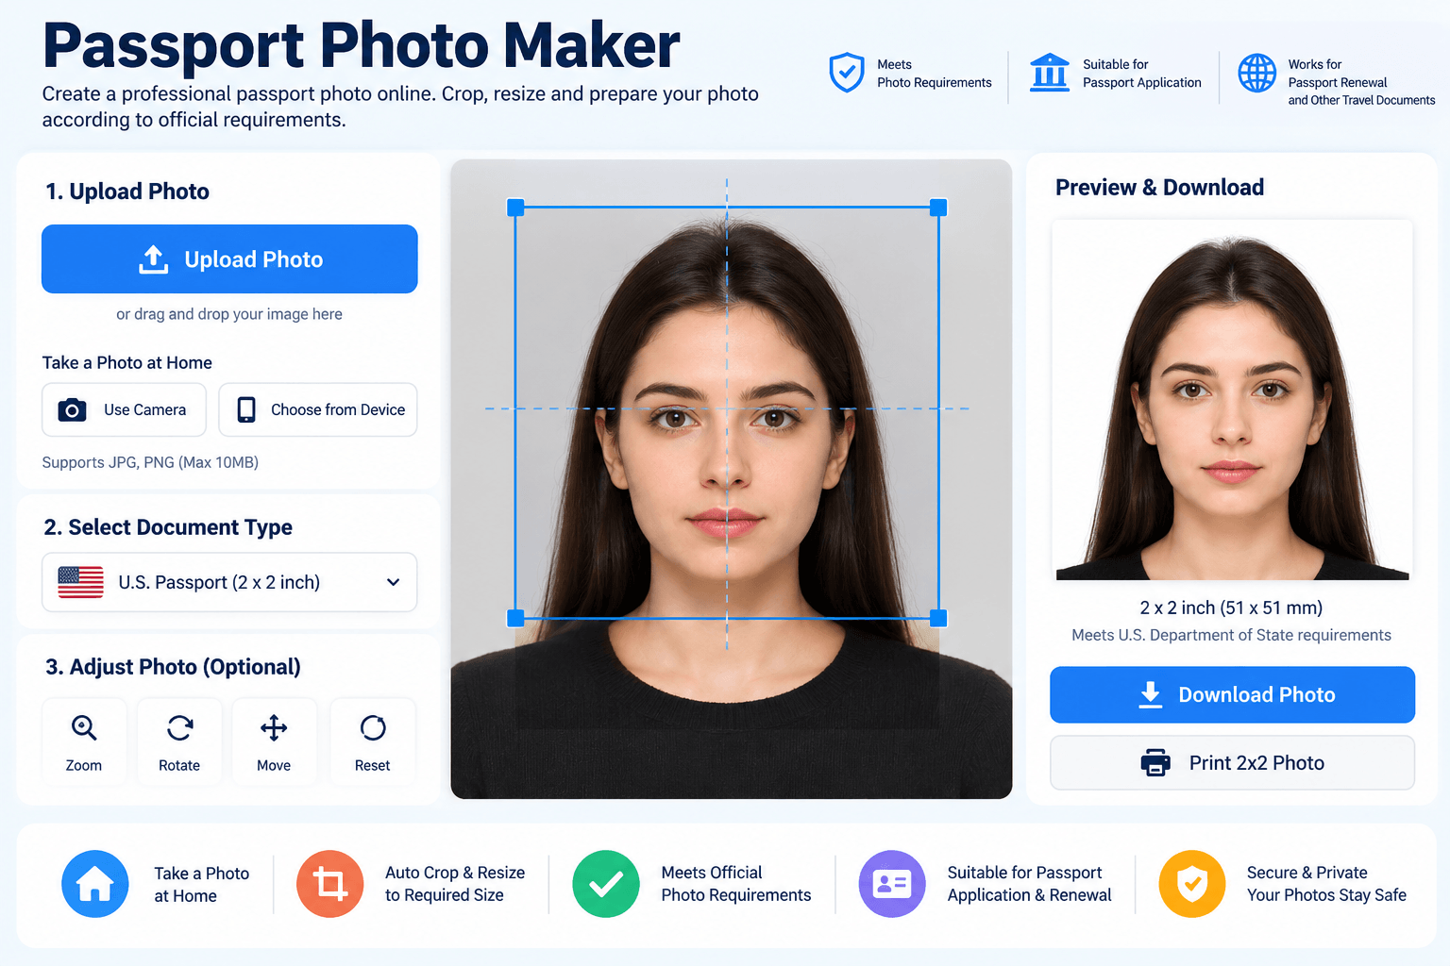
Task: Click the government building icon
Action: coord(1050,73)
